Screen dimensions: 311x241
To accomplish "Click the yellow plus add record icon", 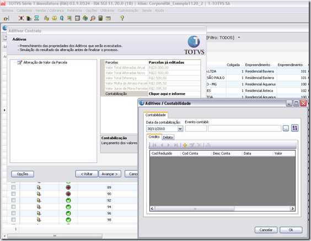I will pyautogui.click(x=185, y=145).
